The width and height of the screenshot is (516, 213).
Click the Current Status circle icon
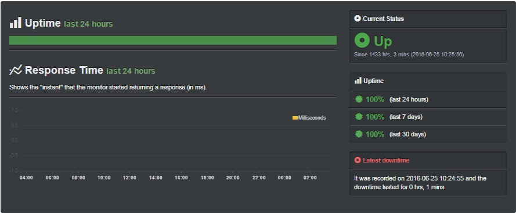pyautogui.click(x=358, y=19)
